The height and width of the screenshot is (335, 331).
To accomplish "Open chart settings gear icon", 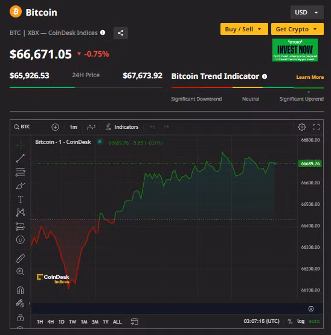I will click(301, 127).
